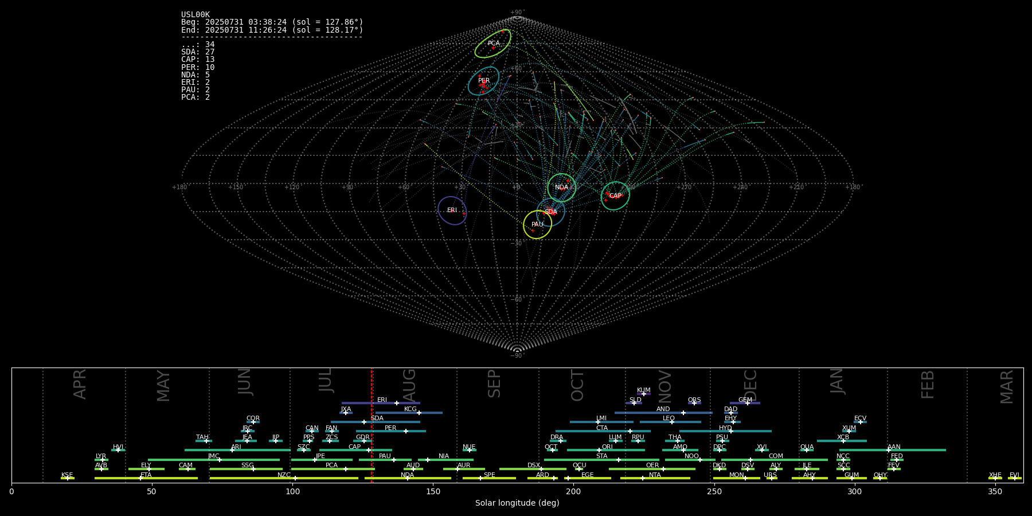Click the +270 longitude label on sky map
The image size is (1032, 516).
pyautogui.click(x=683, y=187)
